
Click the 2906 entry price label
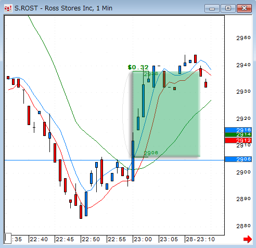point(151,153)
